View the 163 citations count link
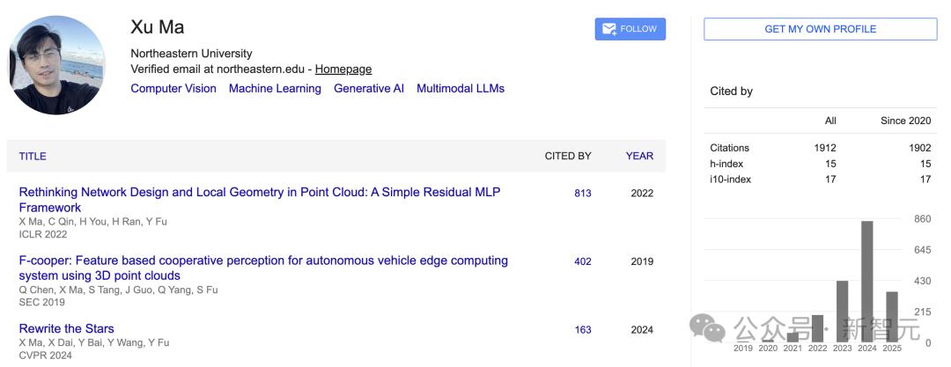The width and height of the screenshot is (951, 367). pyautogui.click(x=583, y=330)
